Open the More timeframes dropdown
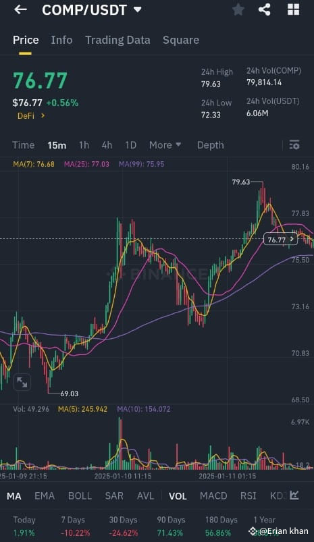Viewport: 314px width, 542px height. point(165,145)
